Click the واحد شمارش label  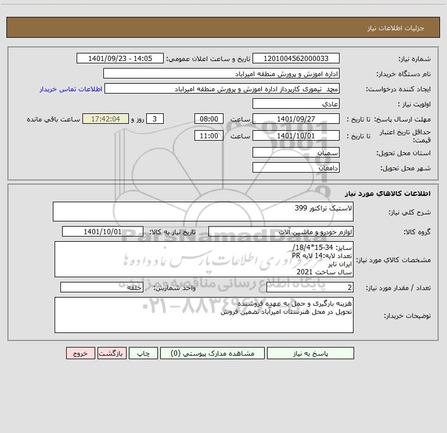pyautogui.click(x=175, y=288)
